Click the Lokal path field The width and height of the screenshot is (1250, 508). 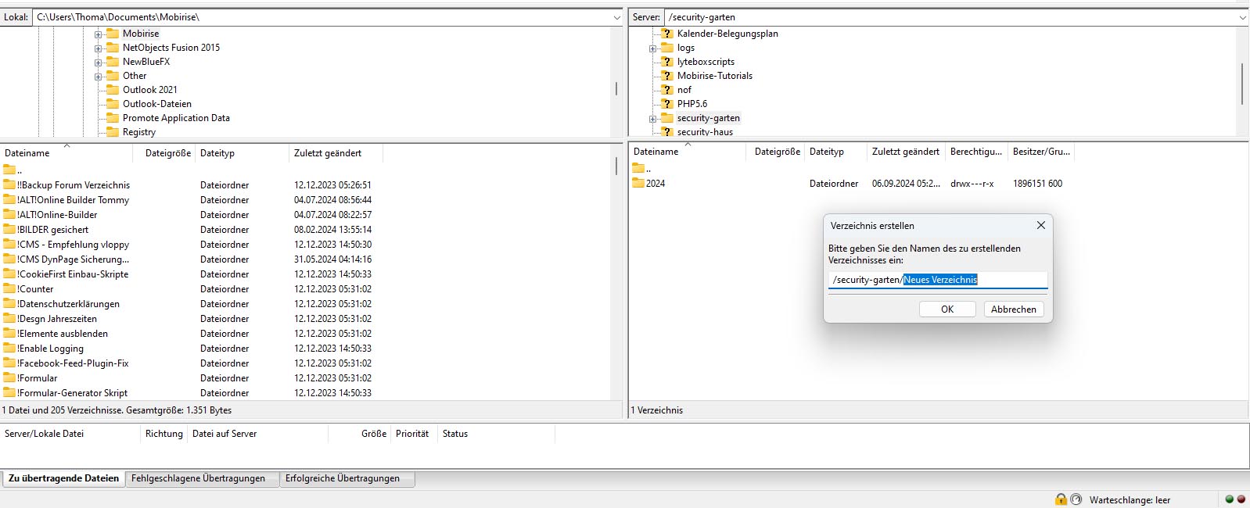[321, 17]
